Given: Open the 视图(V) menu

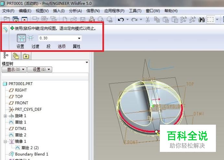Looking at the screenshot, I should click(x=42, y=11).
